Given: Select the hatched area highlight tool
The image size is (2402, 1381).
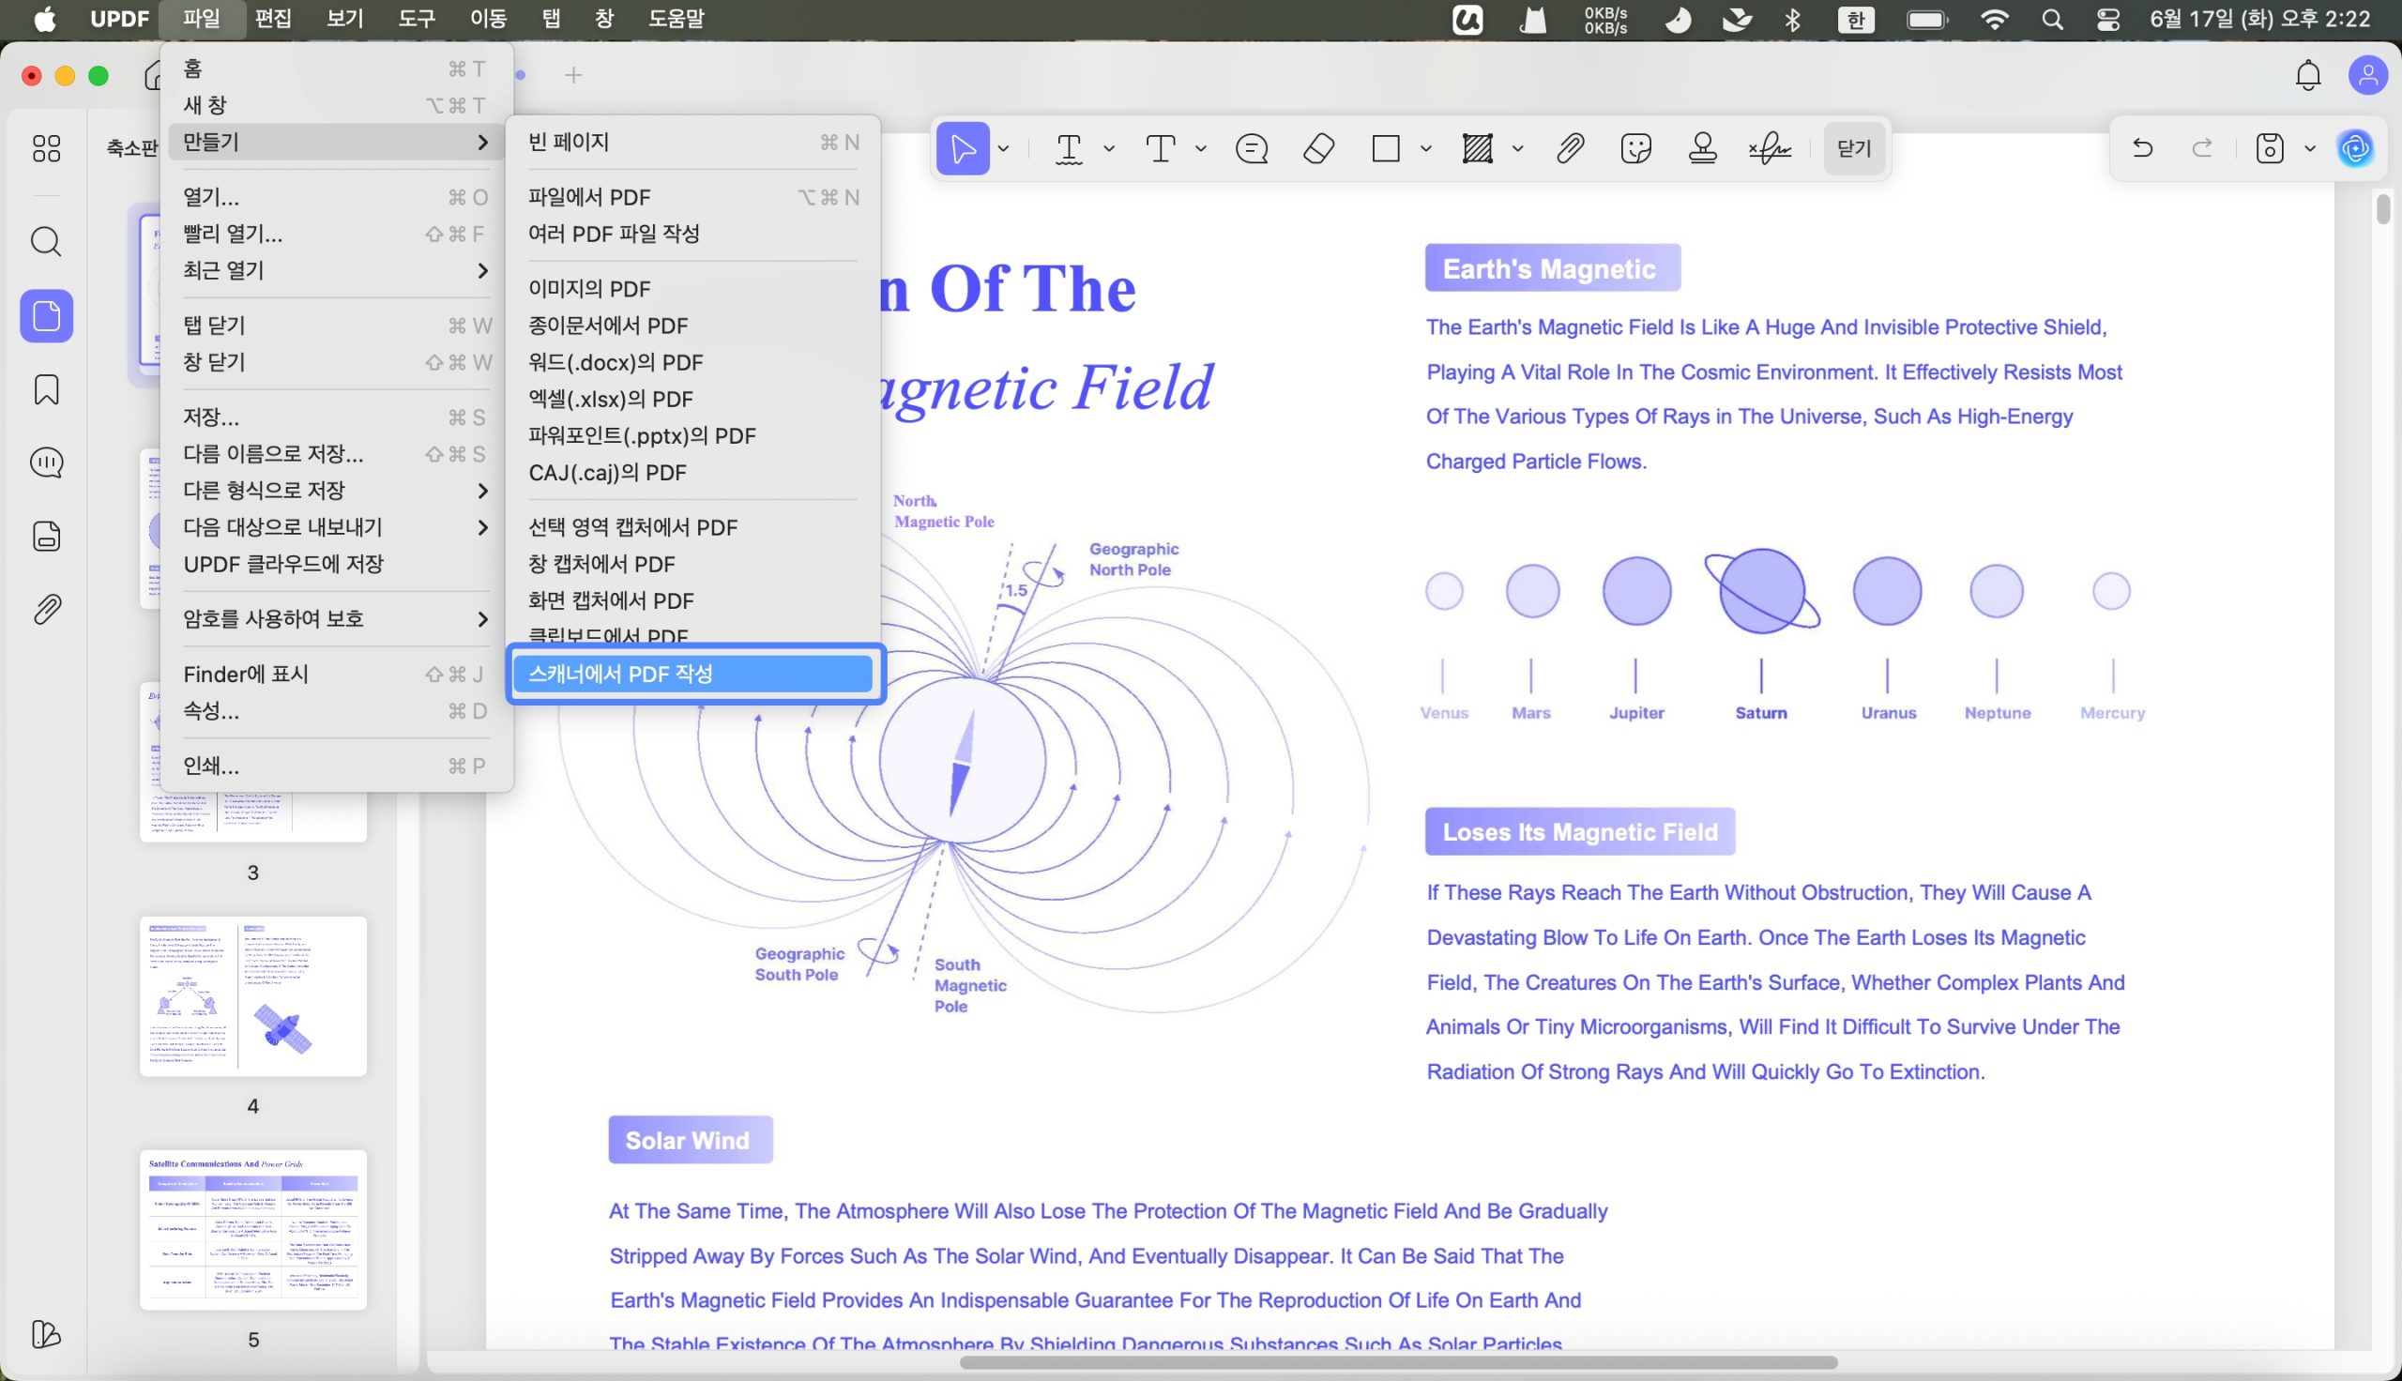Looking at the screenshot, I should 1478,149.
